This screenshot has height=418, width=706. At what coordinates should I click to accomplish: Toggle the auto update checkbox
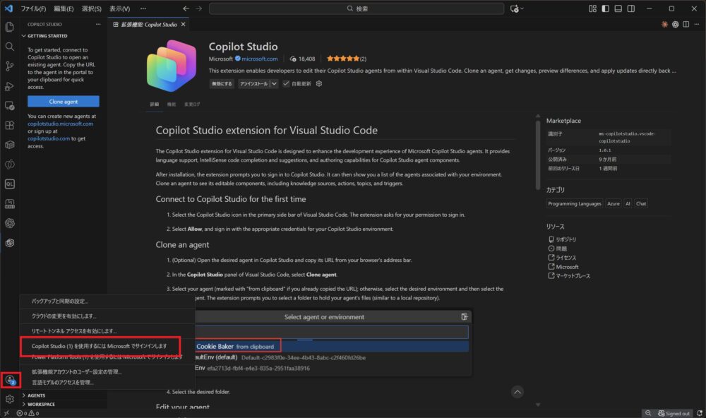286,83
